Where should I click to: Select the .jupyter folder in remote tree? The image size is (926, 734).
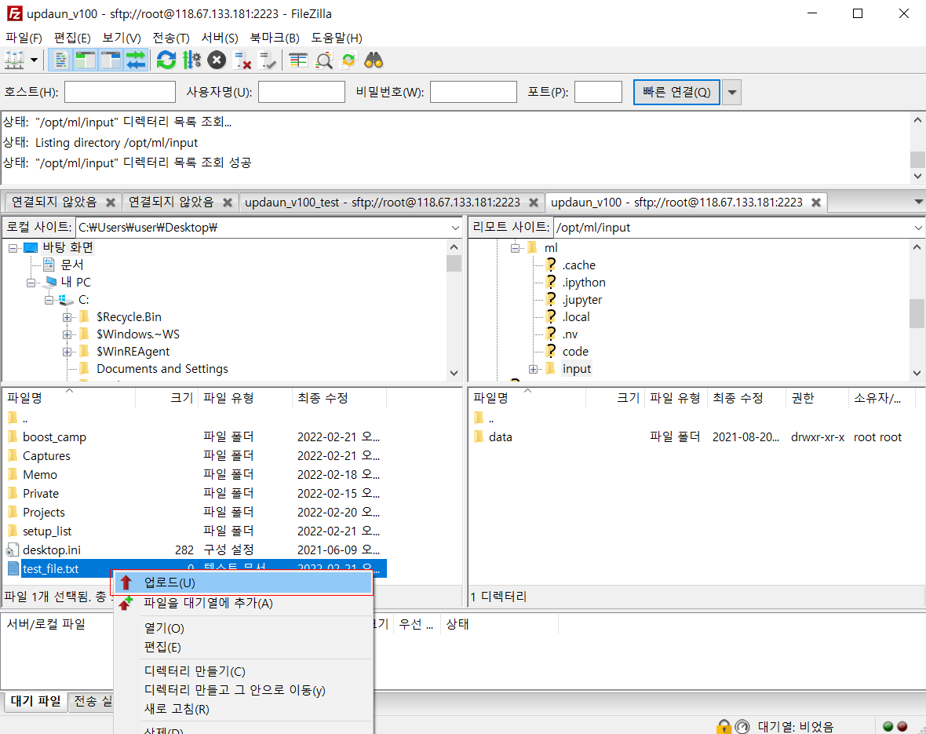click(582, 300)
